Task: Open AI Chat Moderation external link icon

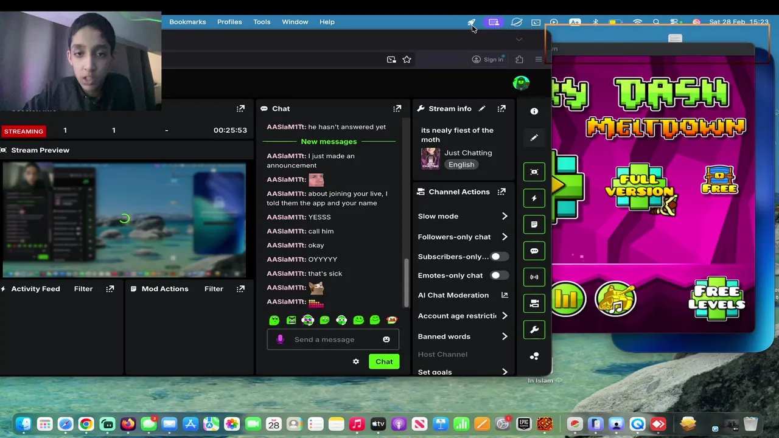Action: (x=505, y=295)
